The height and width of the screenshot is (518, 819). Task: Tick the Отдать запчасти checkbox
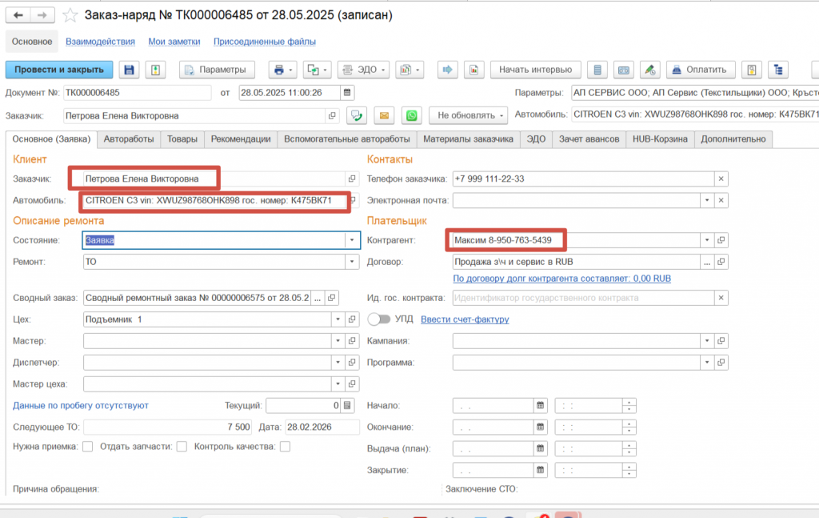point(182,447)
